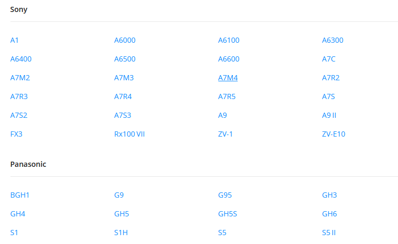Open the Panasonic G95 link
This screenshot has width=398, height=244.
pyautogui.click(x=225, y=195)
